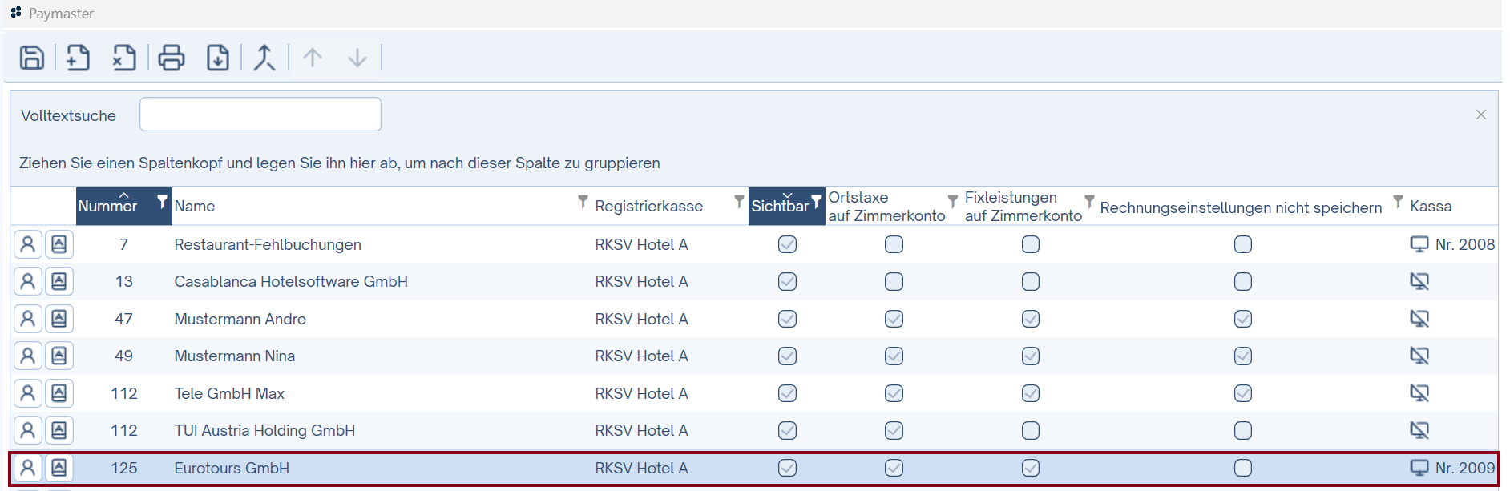This screenshot has height=491, width=1510.
Task: Enable Ortstaxe auf Zimmerkonto for Casablanca Hotelsoftware GmbH
Action: pos(894,281)
